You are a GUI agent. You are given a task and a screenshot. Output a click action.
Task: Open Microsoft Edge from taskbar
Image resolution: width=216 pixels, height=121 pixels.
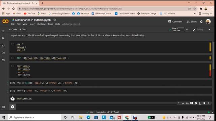coord(88,117)
